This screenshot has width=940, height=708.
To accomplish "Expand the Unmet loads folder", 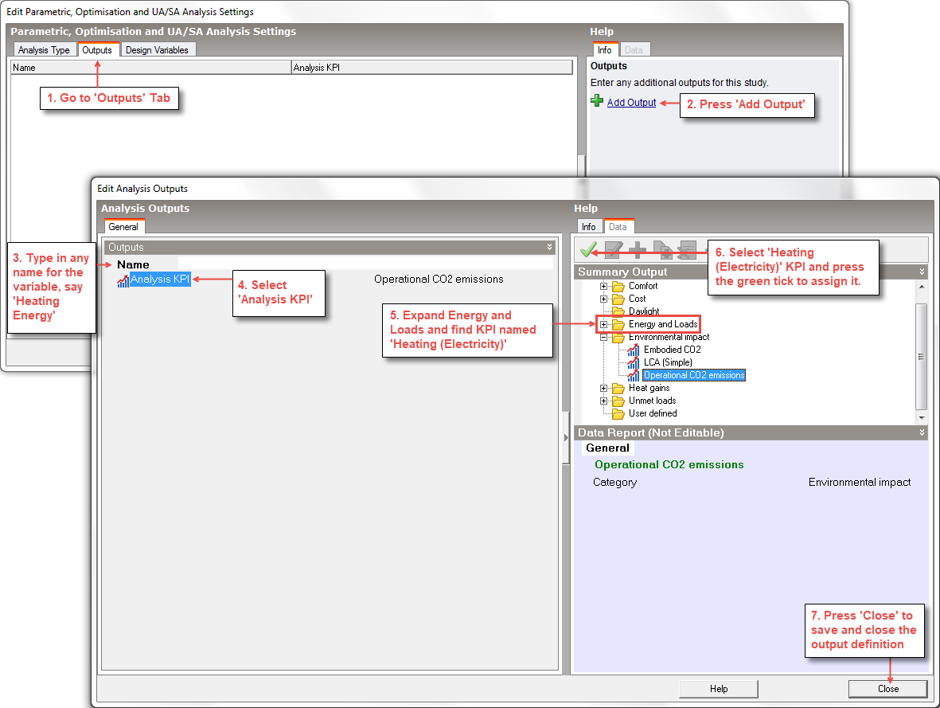I will click(x=604, y=401).
